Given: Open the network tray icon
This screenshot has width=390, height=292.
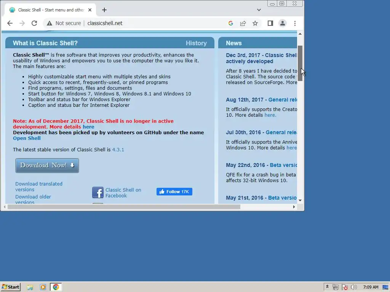Looking at the screenshot, I should pyautogui.click(x=336, y=287).
